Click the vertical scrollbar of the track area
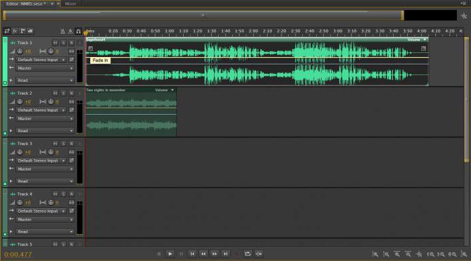This screenshot has height=261, width=471. click(466, 99)
